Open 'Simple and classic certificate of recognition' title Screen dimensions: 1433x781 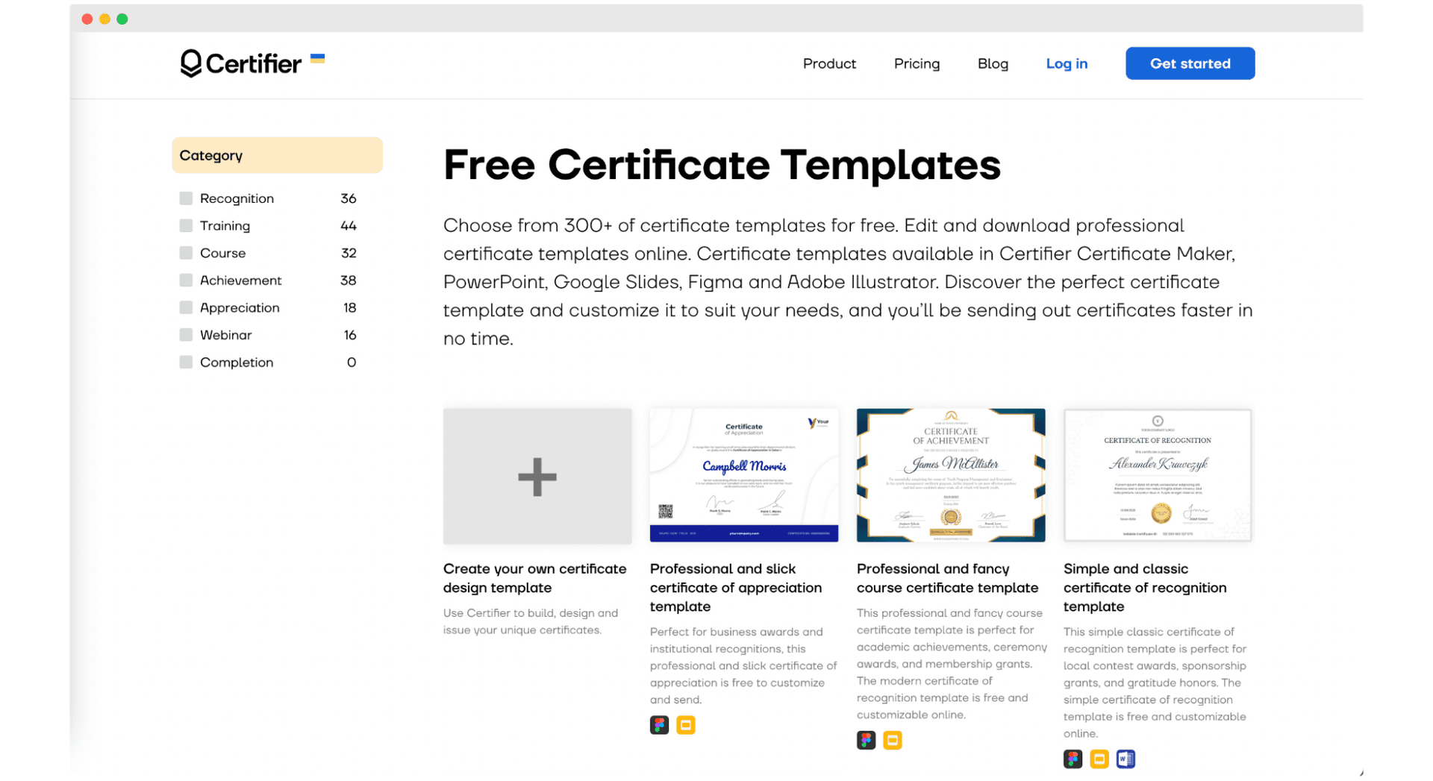(1144, 588)
